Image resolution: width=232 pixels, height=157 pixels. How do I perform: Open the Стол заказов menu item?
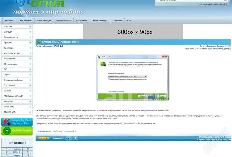25,21
